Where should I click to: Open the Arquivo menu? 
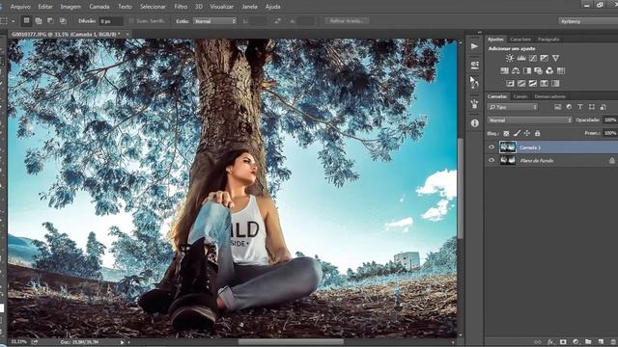click(20, 7)
